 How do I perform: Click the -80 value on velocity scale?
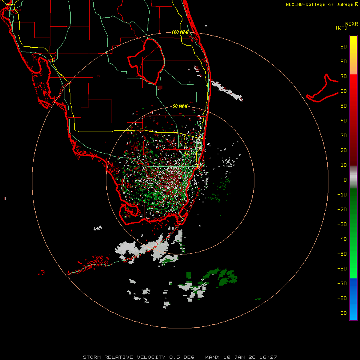(x=342, y=298)
